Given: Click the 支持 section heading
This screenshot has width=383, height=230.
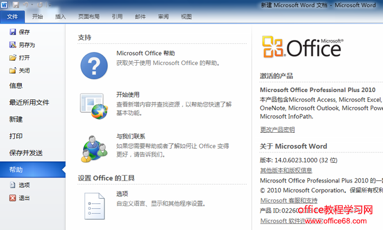Looking at the screenshot, I should (84, 38).
